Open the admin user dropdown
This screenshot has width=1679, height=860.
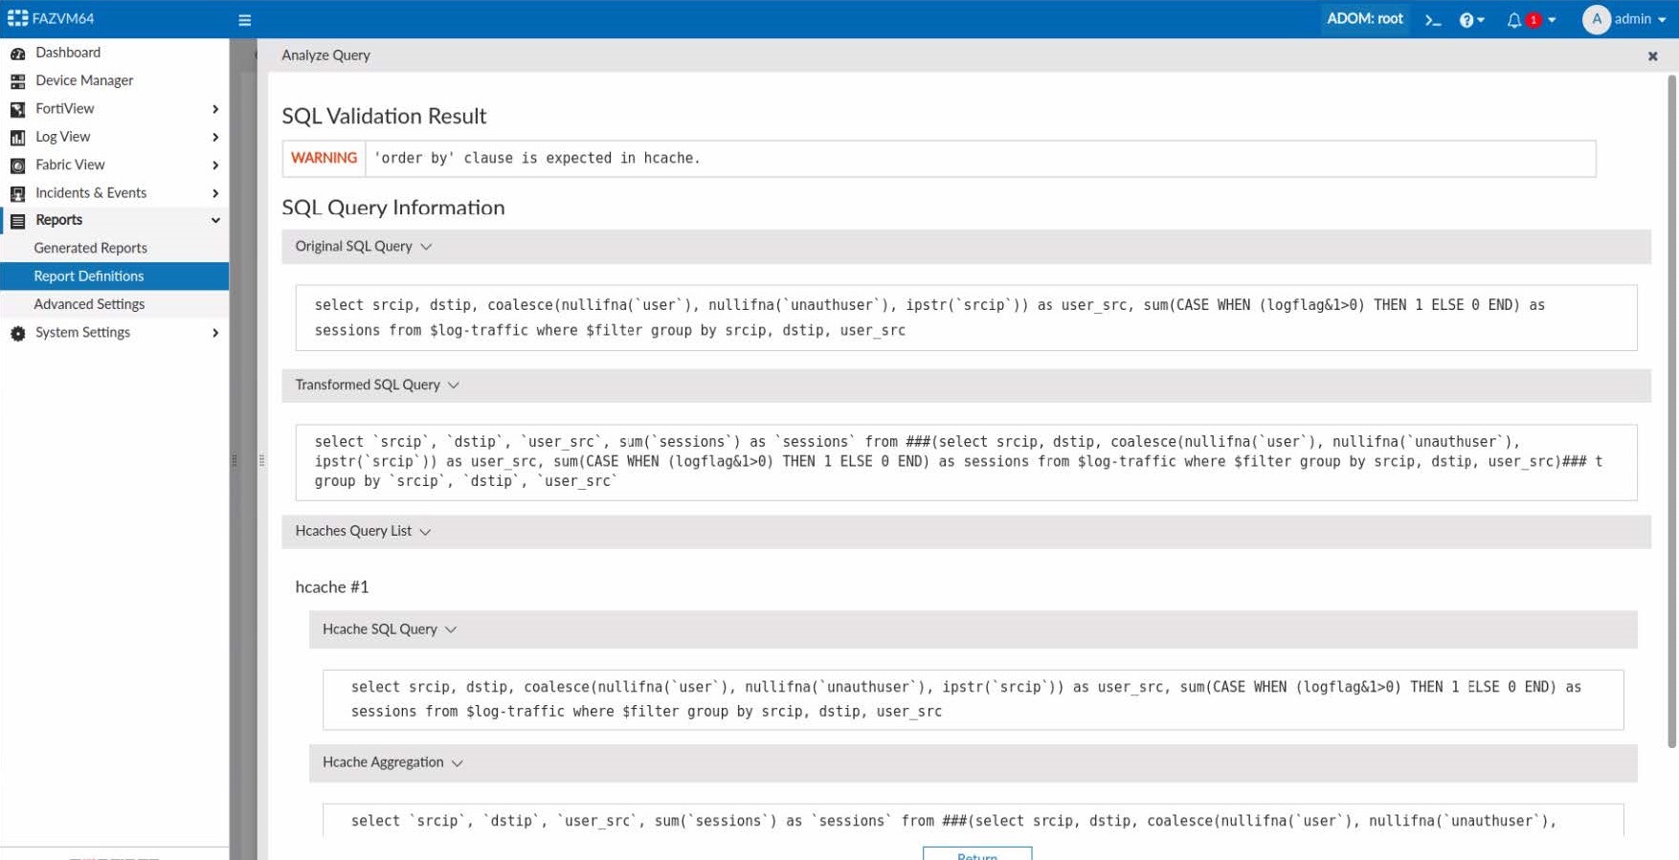[x=1641, y=19]
